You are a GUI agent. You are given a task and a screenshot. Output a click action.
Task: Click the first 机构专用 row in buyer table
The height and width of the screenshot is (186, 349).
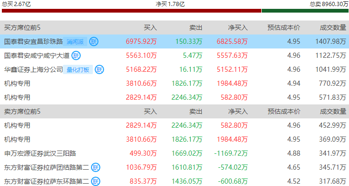pyautogui.click(x=174, y=83)
